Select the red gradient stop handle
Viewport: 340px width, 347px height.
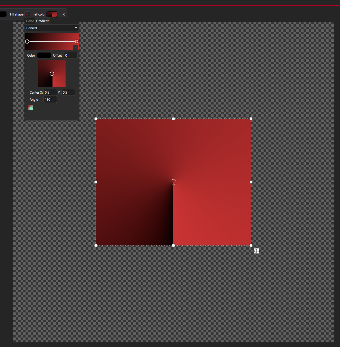click(77, 41)
